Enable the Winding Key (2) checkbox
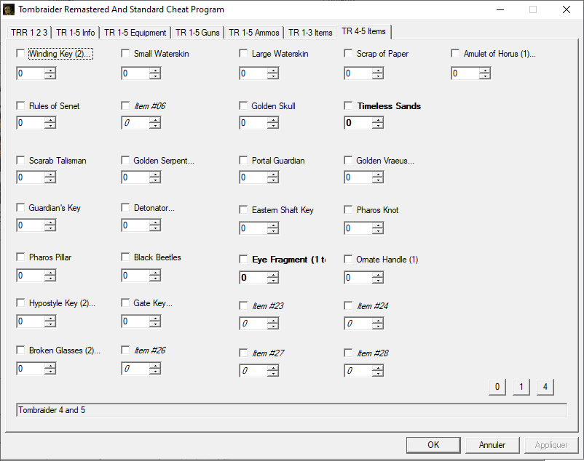Image resolution: width=584 pixels, height=461 pixels. pos(20,54)
